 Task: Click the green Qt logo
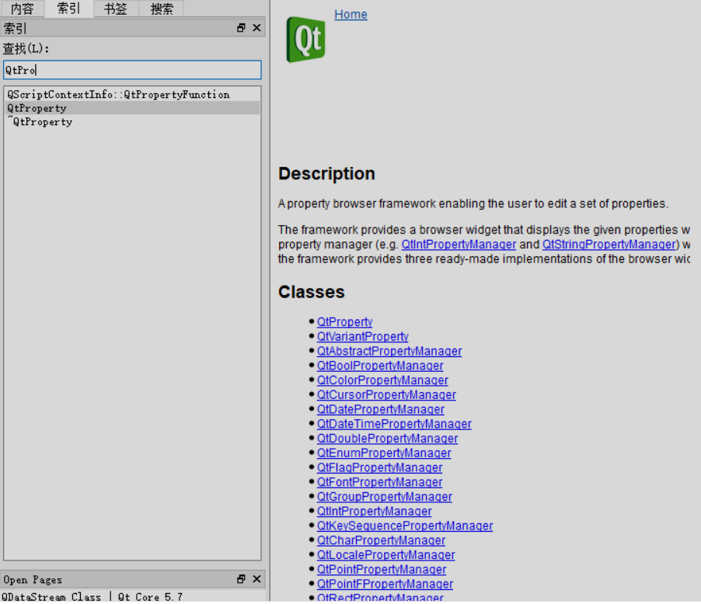(x=305, y=40)
